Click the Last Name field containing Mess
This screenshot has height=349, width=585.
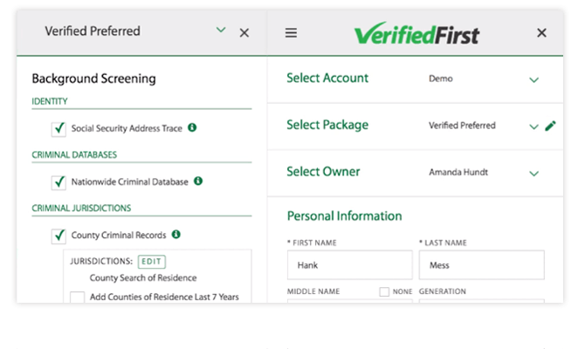point(481,265)
